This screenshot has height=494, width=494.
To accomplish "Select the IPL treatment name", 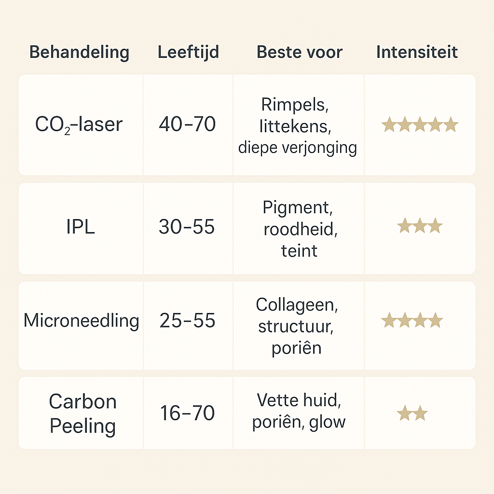I will point(81,227).
